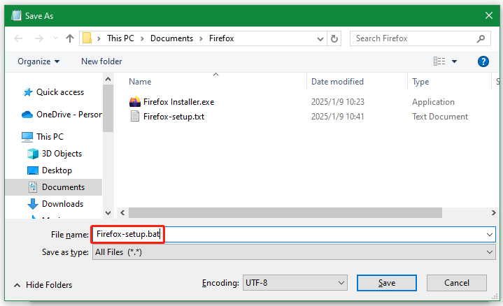This screenshot has height=306, width=503.
Task: Open Quick access in the navigation pane
Action: [60, 92]
